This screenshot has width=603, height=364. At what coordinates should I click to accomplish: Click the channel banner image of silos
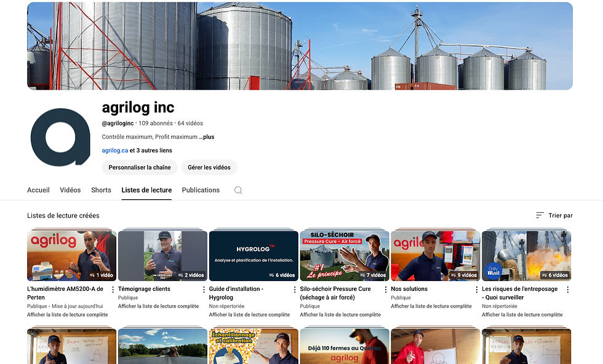(x=300, y=46)
